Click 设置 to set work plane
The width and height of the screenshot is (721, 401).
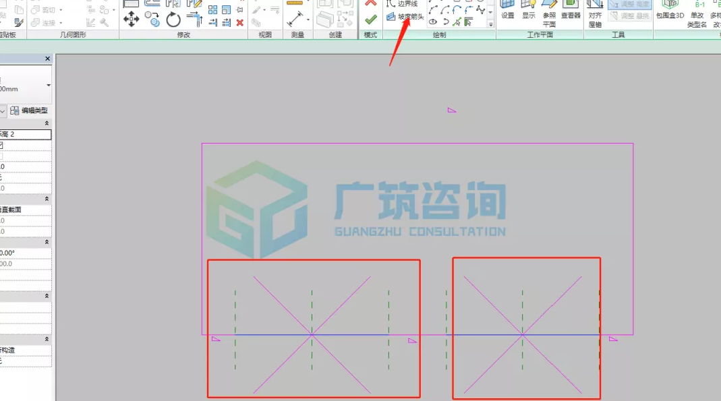point(508,10)
